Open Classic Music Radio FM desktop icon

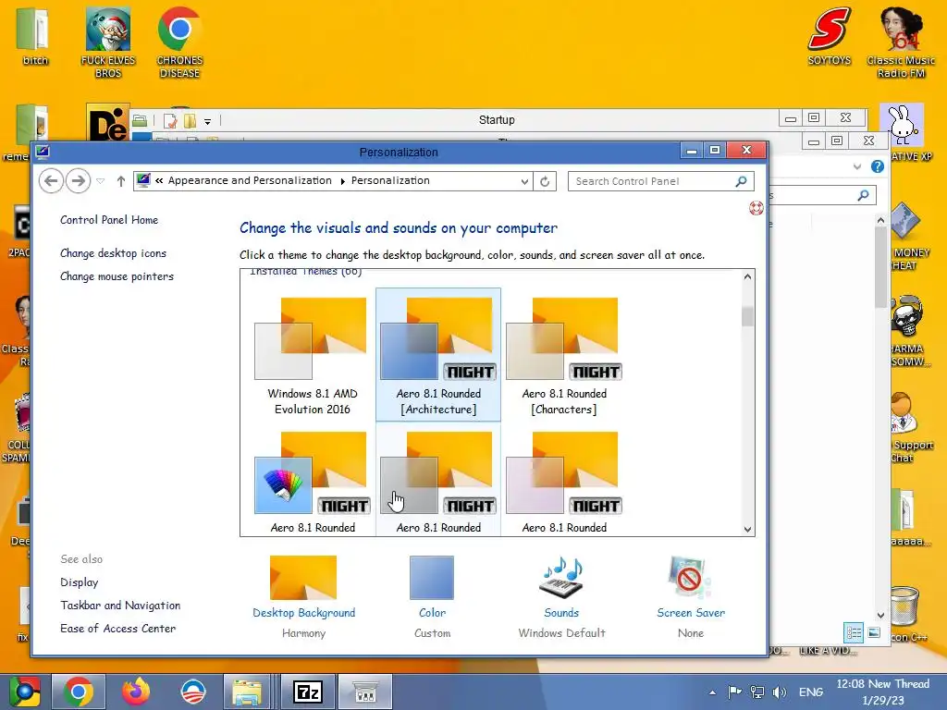(x=901, y=43)
